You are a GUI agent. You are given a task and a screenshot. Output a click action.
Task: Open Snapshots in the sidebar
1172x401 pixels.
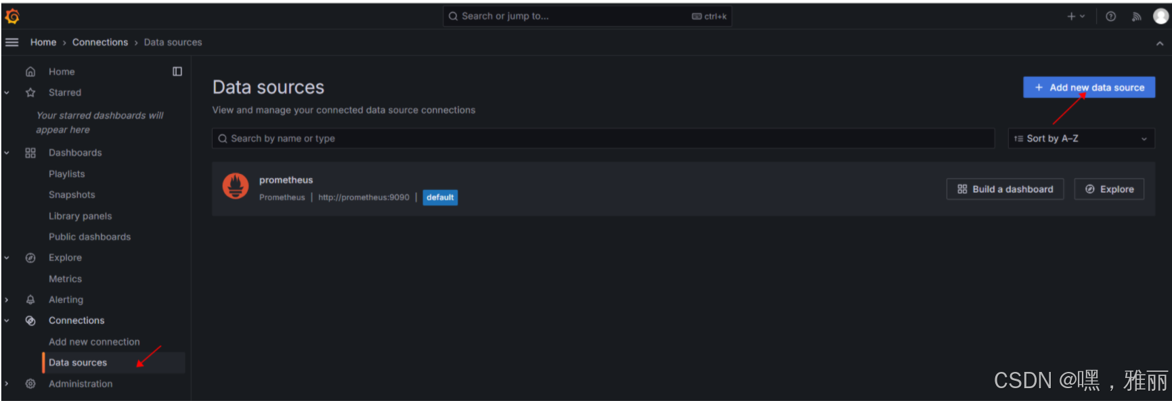[72, 195]
